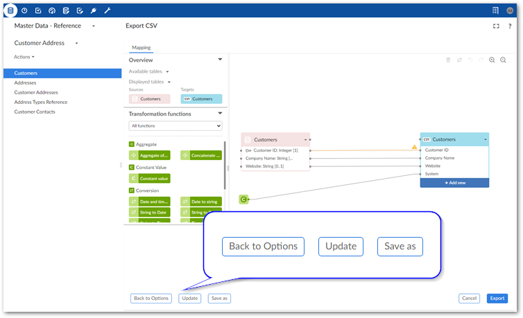This screenshot has height=318, width=523.
Task: Collapse the Overview section
Action: point(220,60)
